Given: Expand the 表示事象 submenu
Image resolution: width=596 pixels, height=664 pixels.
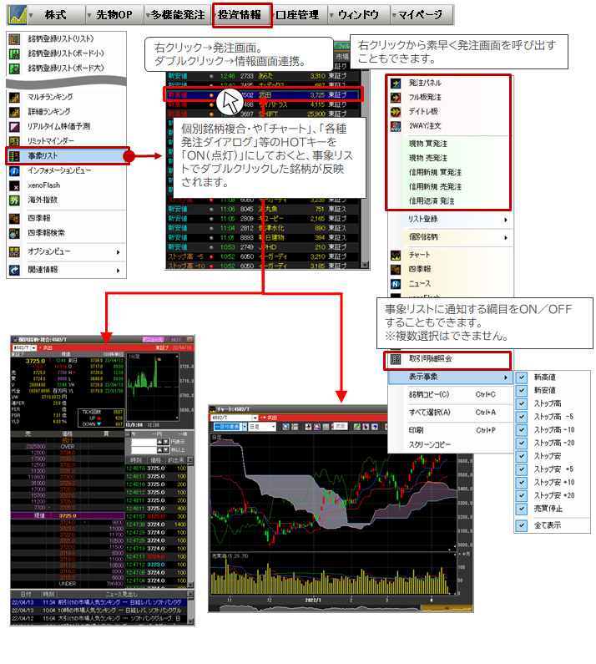Looking at the screenshot, I should coord(451,377).
